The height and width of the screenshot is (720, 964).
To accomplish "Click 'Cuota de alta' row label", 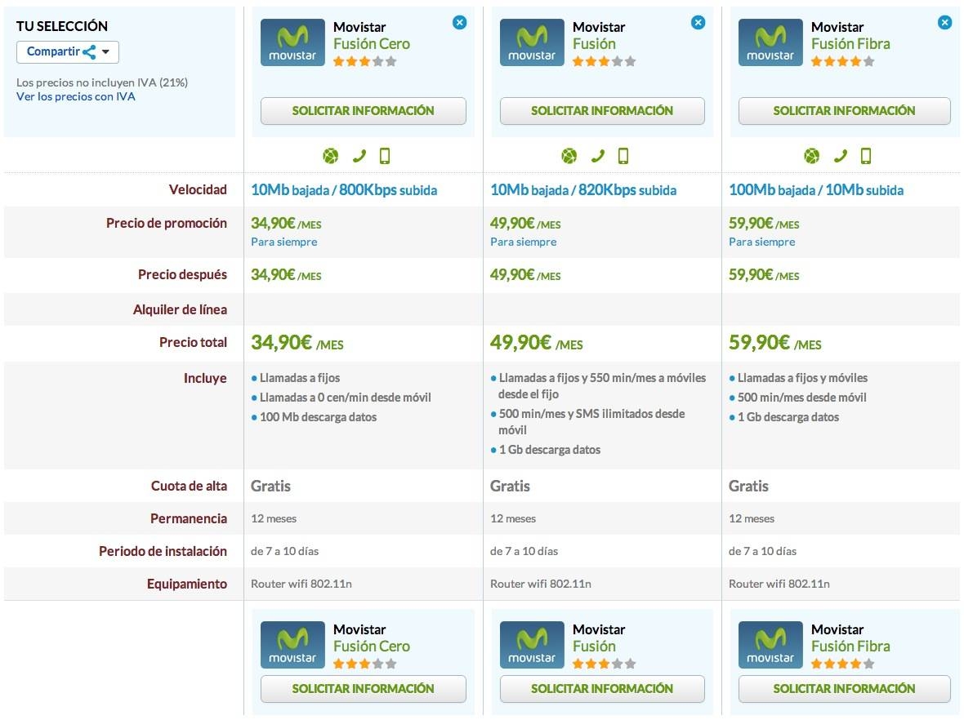I will click(189, 486).
